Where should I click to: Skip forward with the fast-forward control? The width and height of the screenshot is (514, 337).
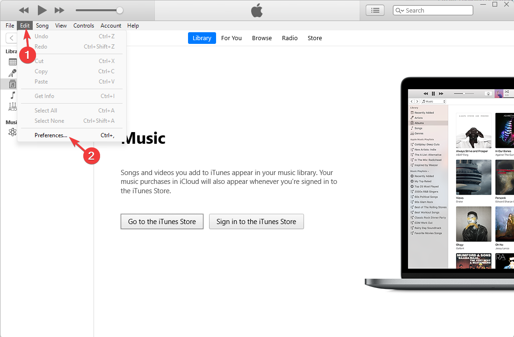click(x=59, y=10)
